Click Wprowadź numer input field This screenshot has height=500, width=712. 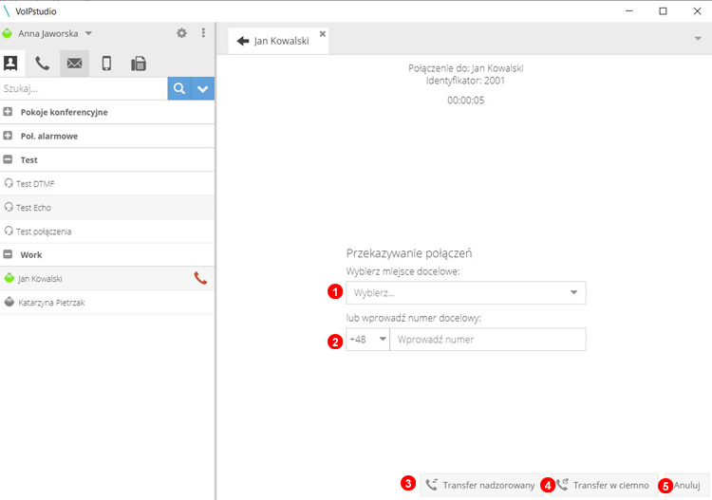(x=488, y=340)
